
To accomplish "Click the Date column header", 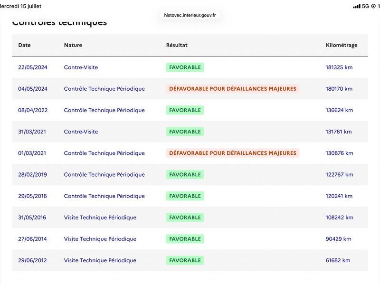I will [x=24, y=45].
